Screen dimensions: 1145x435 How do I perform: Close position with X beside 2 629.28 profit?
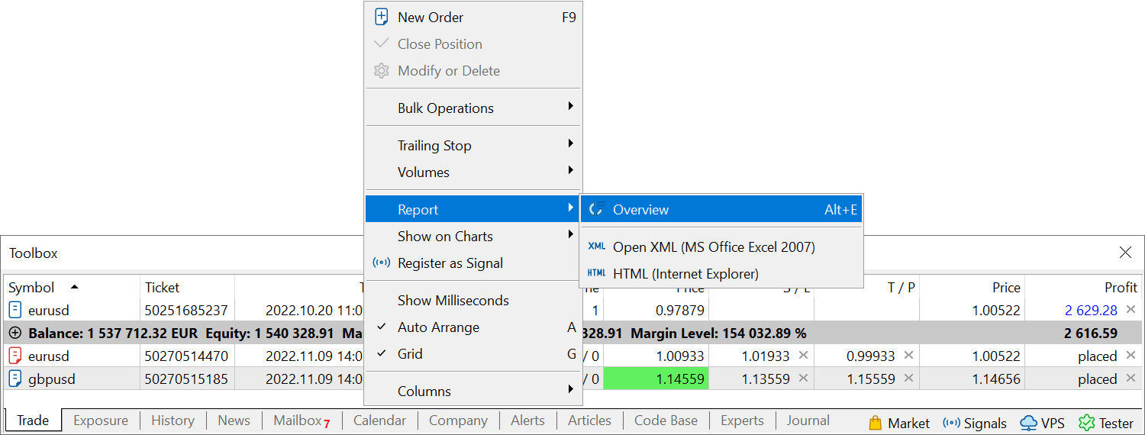[x=1130, y=310]
